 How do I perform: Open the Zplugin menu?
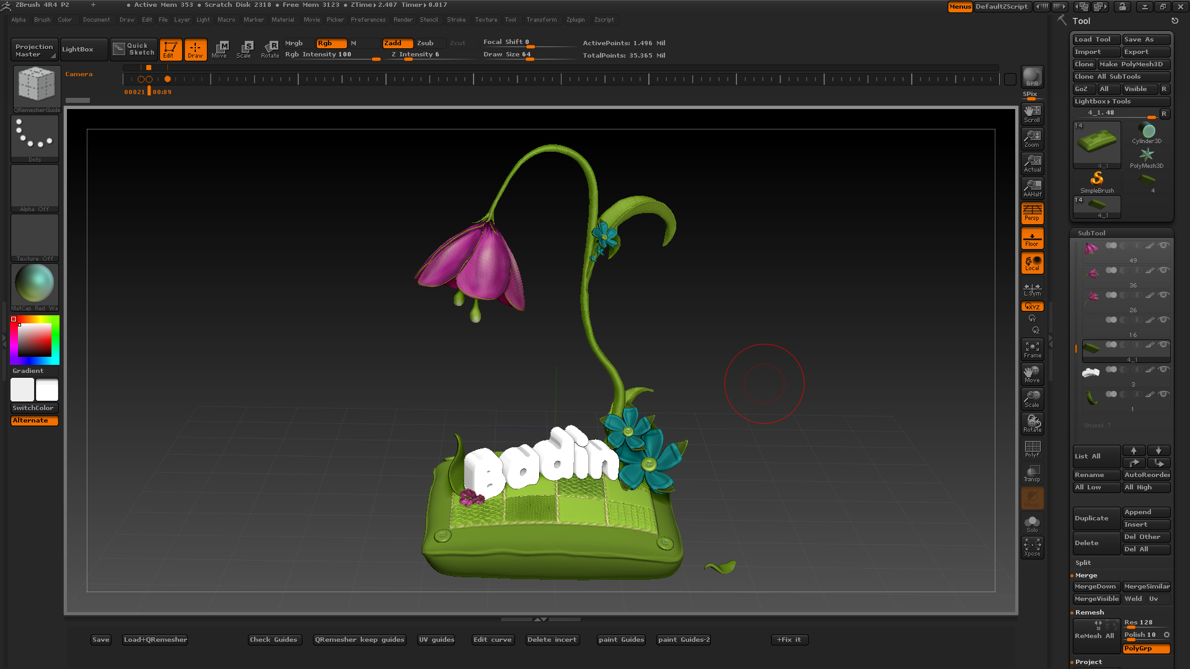tap(575, 20)
